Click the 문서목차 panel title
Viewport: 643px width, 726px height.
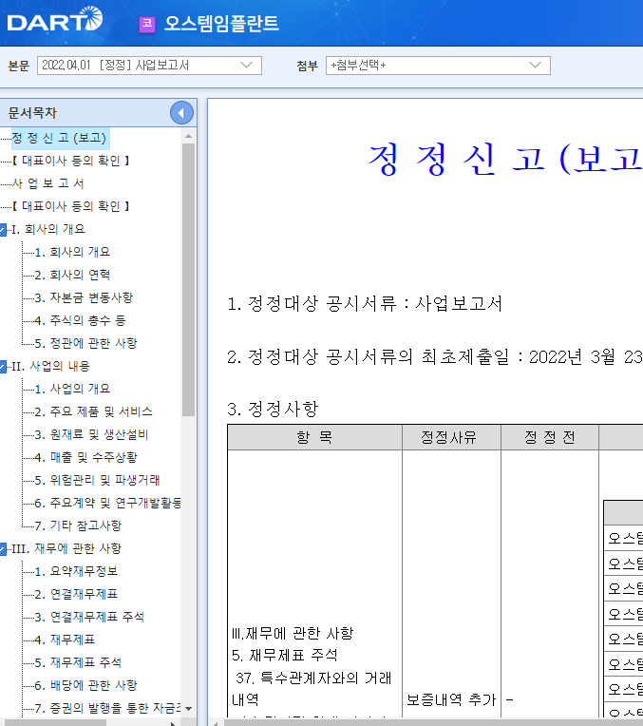[x=32, y=112]
